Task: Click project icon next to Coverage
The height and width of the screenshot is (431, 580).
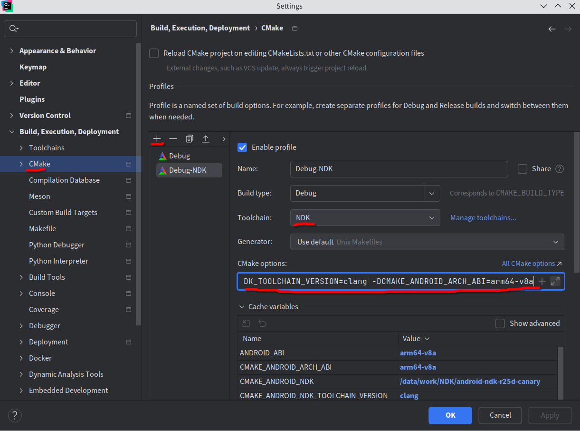Action: 128,310
